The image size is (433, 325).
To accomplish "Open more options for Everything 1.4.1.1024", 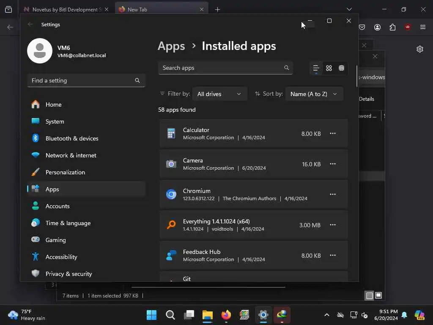I will pos(332,225).
